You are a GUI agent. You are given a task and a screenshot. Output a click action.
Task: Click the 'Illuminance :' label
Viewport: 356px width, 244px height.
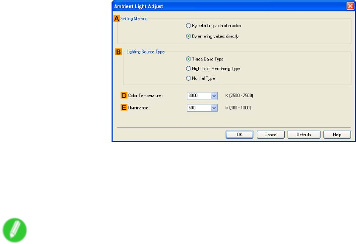point(139,107)
